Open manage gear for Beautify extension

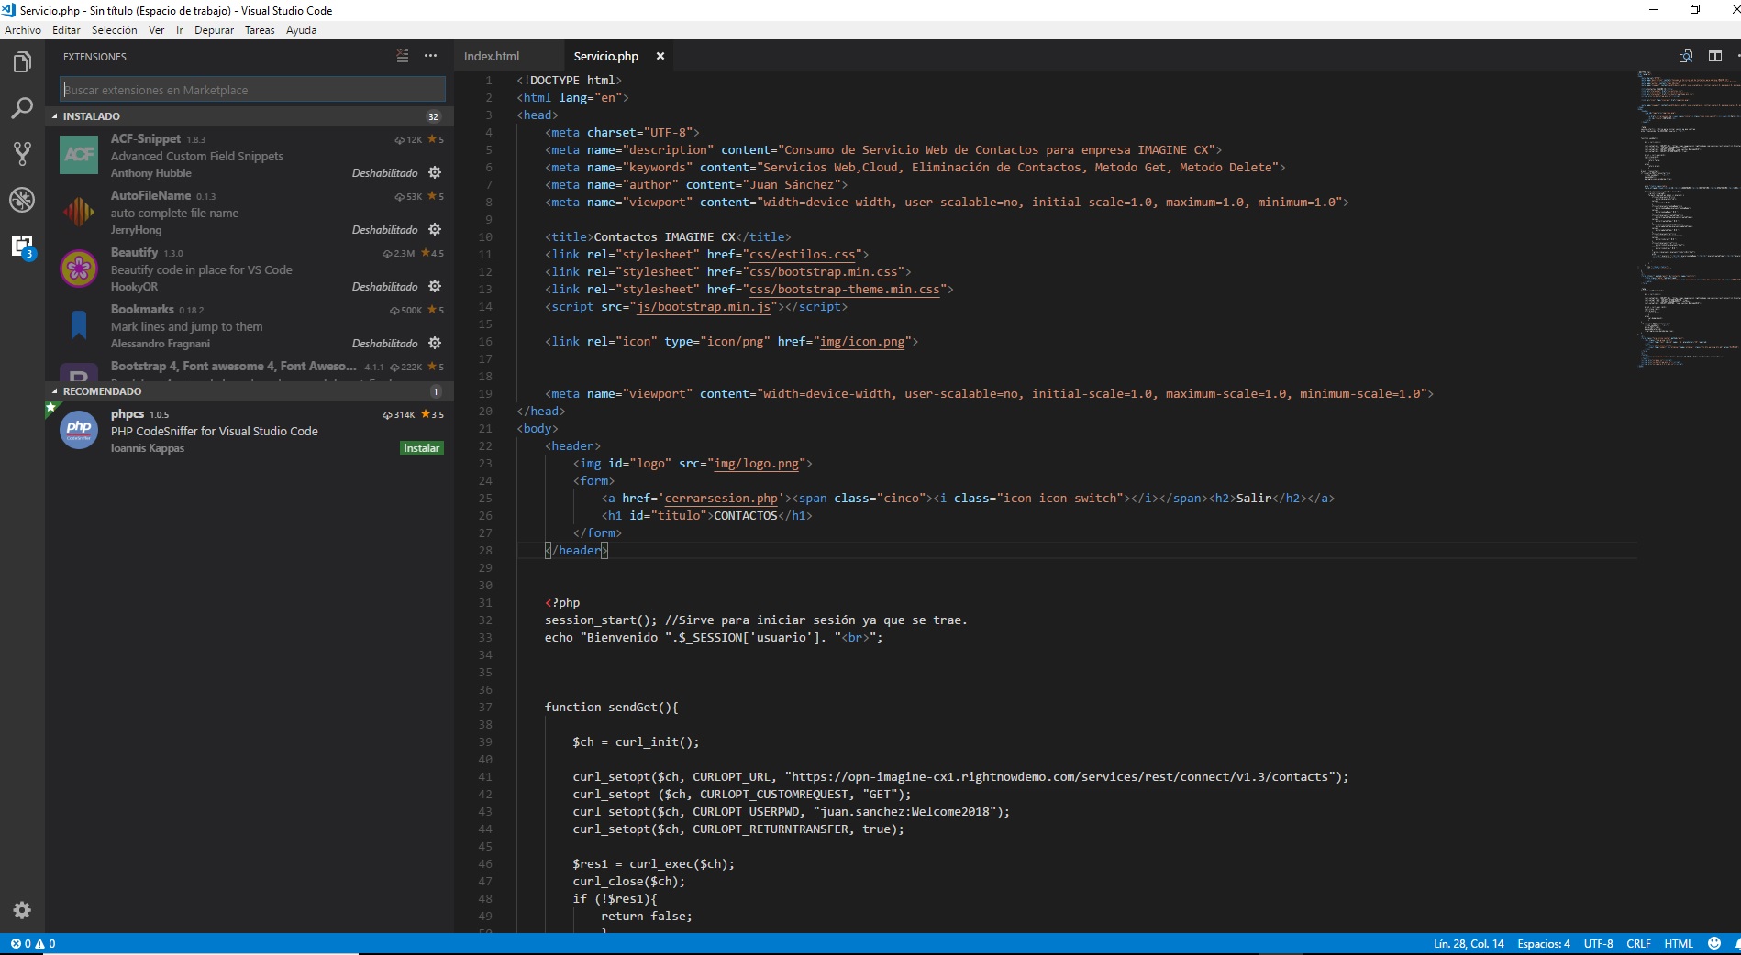click(x=435, y=286)
